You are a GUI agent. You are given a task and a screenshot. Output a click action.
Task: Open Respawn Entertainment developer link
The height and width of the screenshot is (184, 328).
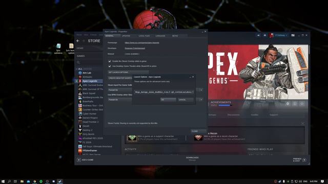click(x=135, y=48)
